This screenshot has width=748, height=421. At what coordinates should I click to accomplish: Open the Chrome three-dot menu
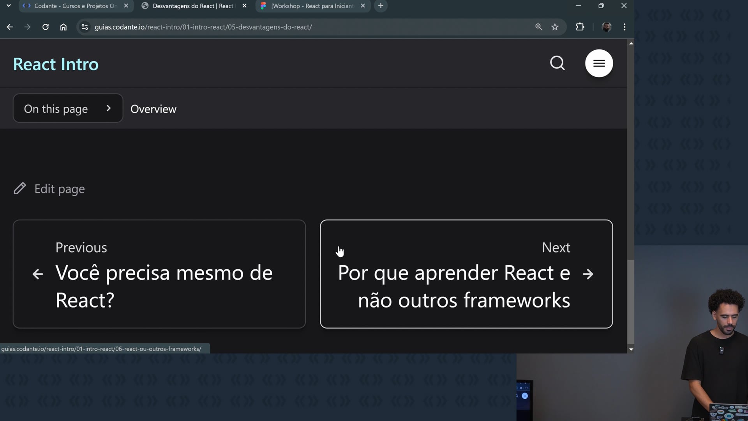pos(625,27)
